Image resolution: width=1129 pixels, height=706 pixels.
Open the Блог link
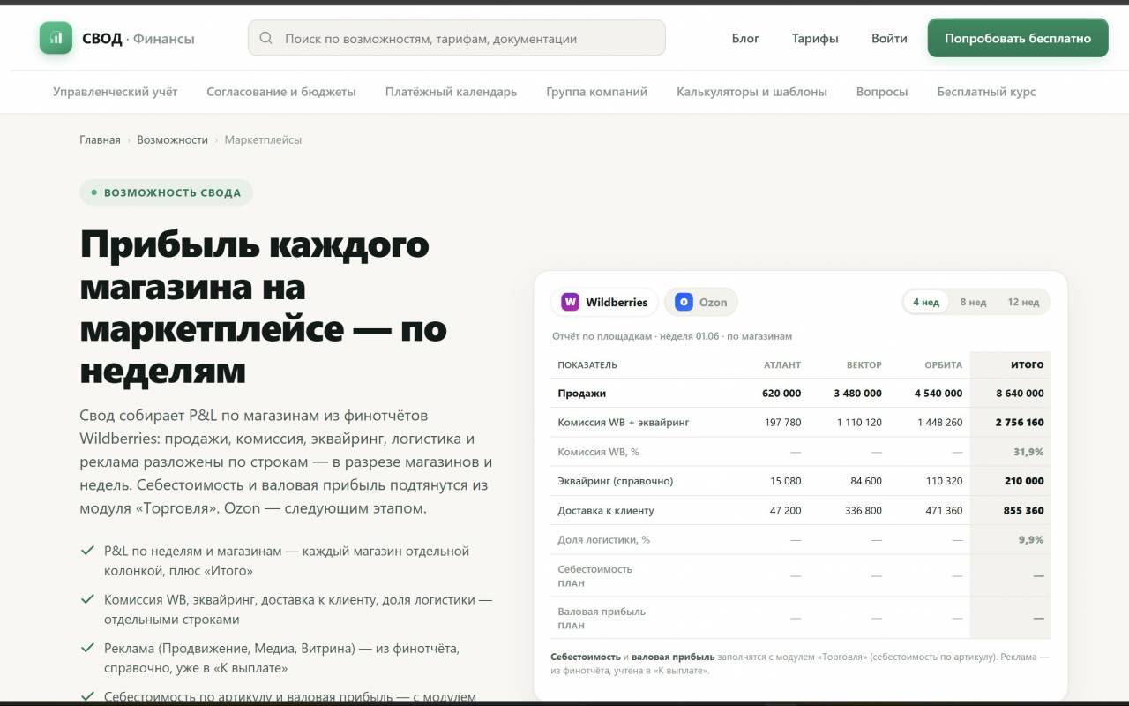click(745, 39)
